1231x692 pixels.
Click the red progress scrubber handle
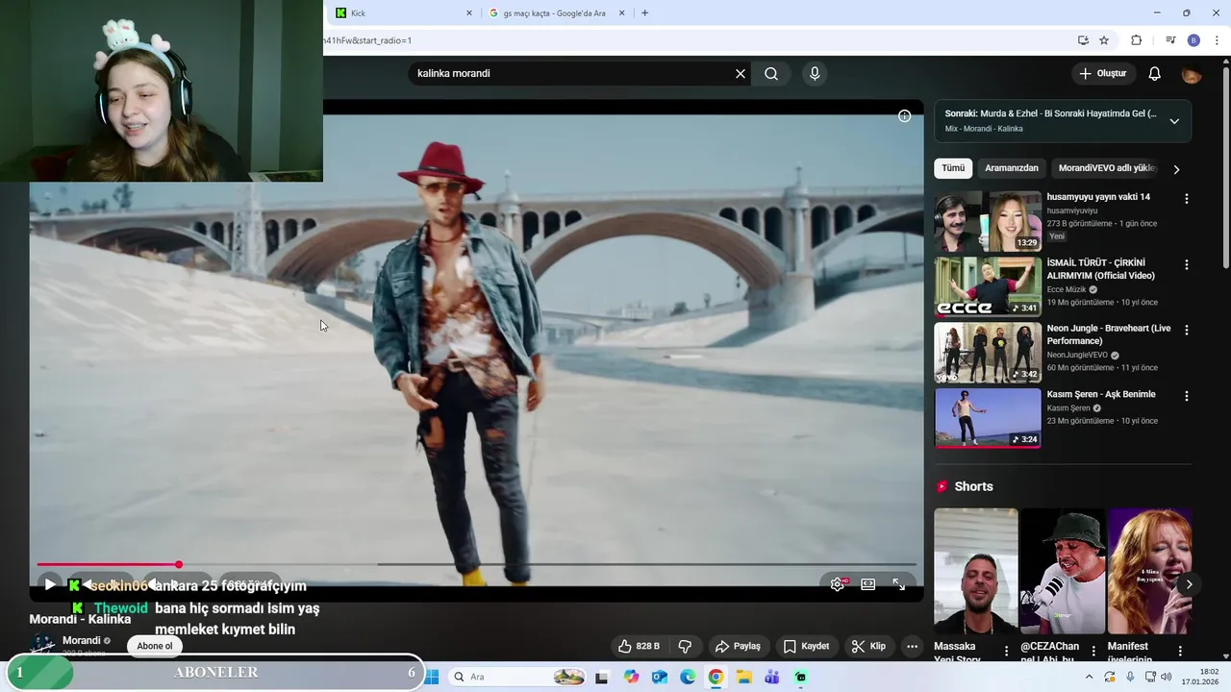pyautogui.click(x=179, y=564)
